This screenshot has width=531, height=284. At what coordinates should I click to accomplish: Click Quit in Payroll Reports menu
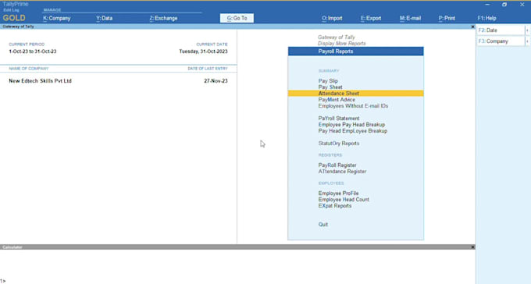coord(323,225)
